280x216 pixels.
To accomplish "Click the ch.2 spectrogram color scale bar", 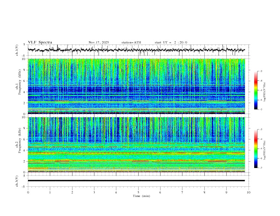I will click(256, 149).
